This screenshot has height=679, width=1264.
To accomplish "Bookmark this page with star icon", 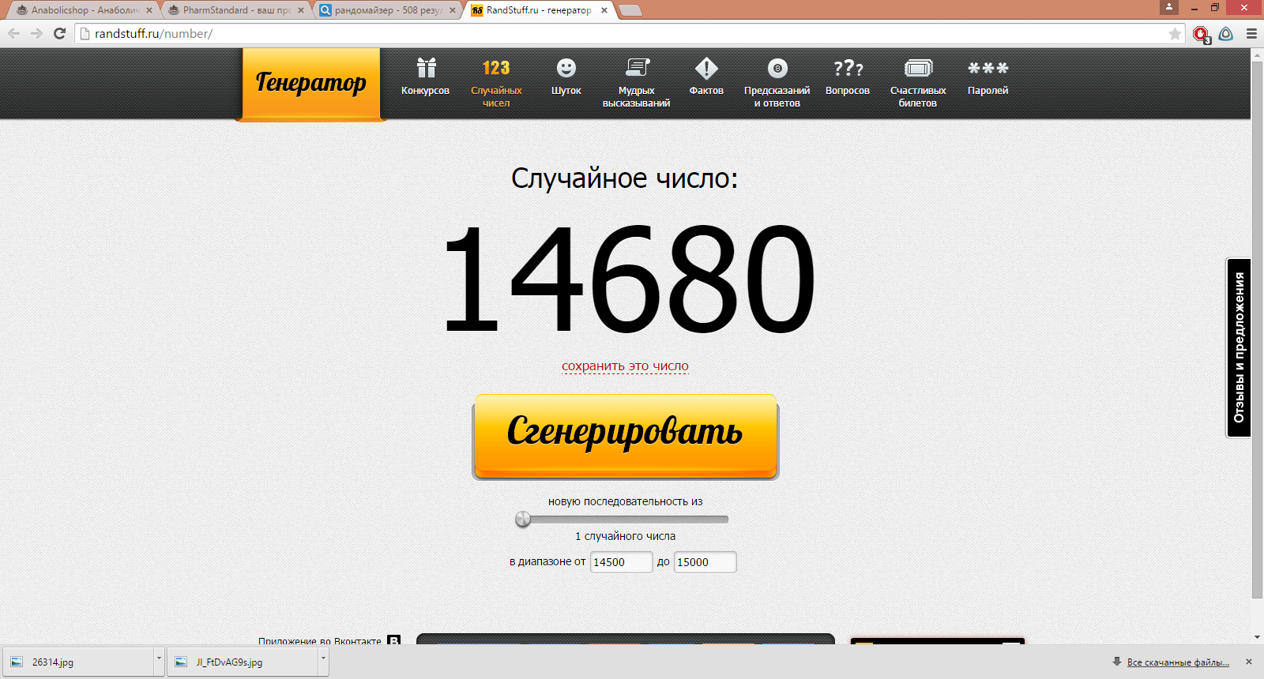I will click(1175, 34).
